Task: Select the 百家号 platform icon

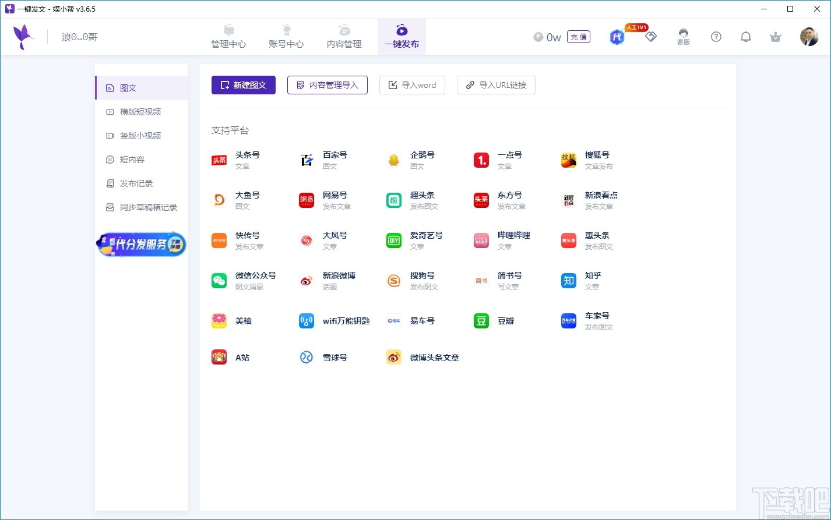Action: click(x=307, y=160)
